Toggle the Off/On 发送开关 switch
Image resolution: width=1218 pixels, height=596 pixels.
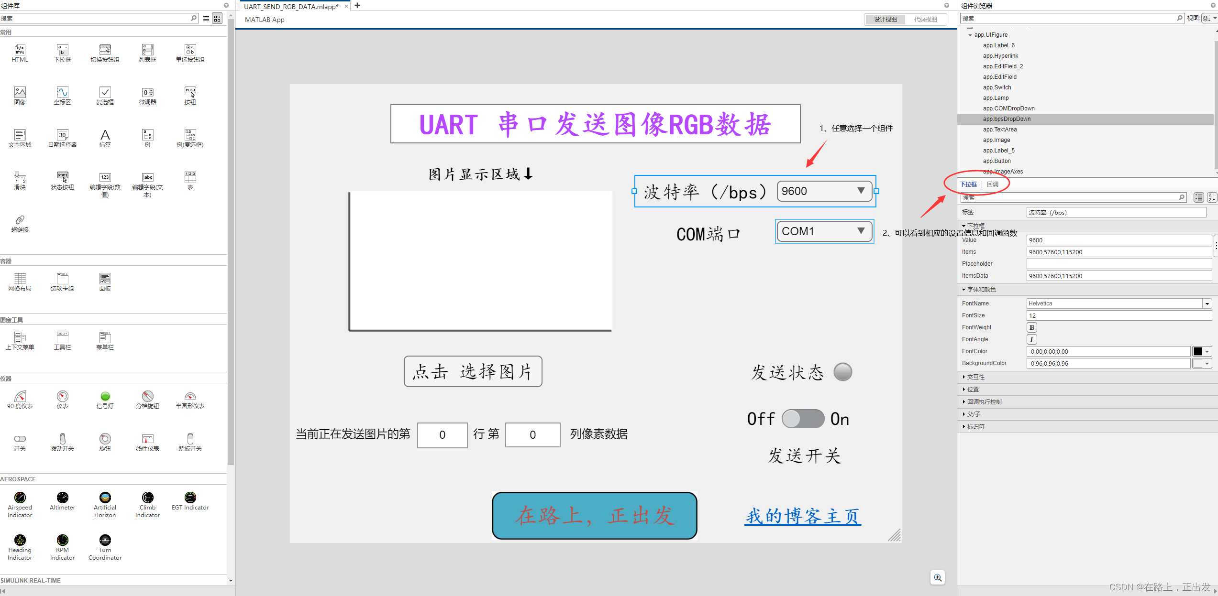803,419
